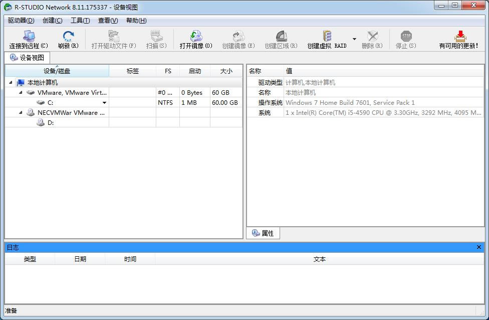Click the 文本 log column header

click(319, 259)
